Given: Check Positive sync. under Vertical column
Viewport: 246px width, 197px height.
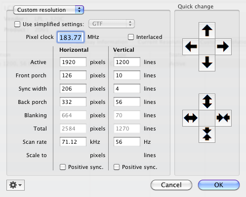Looking at the screenshot, I should pos(117,167).
